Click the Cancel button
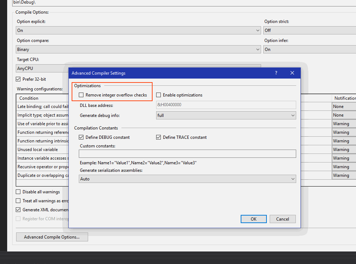The height and width of the screenshot is (264, 356). pos(283,219)
